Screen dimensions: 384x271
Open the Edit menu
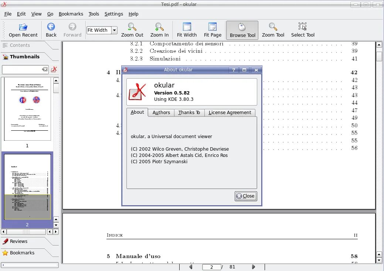21,14
